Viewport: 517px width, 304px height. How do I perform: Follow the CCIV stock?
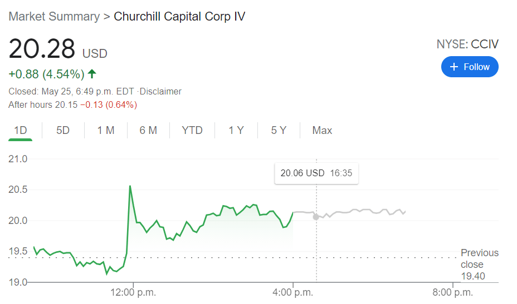point(470,67)
